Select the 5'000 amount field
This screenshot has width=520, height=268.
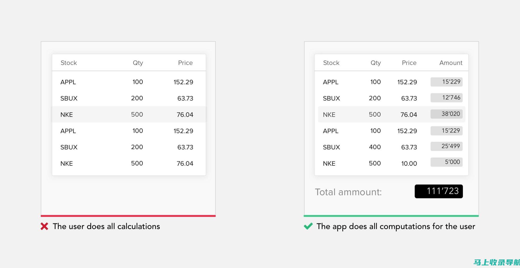(446, 162)
